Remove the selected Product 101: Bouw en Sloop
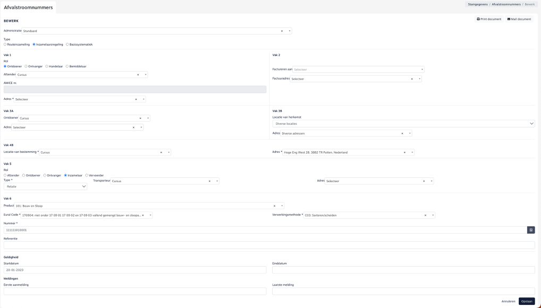The image size is (541, 308). point(274,206)
